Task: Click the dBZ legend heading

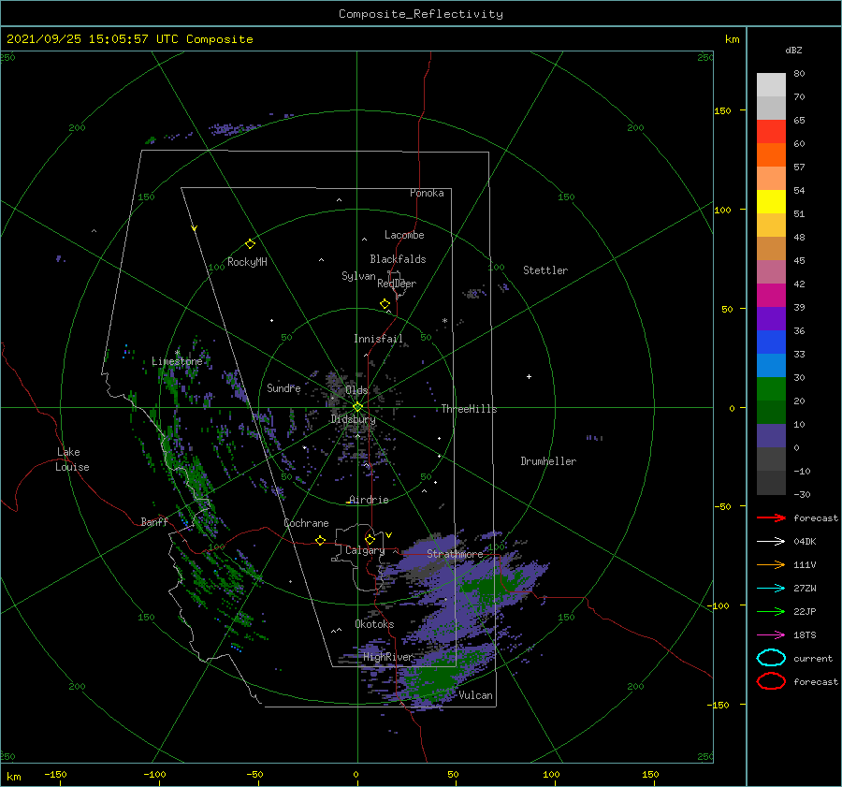Action: click(x=793, y=50)
